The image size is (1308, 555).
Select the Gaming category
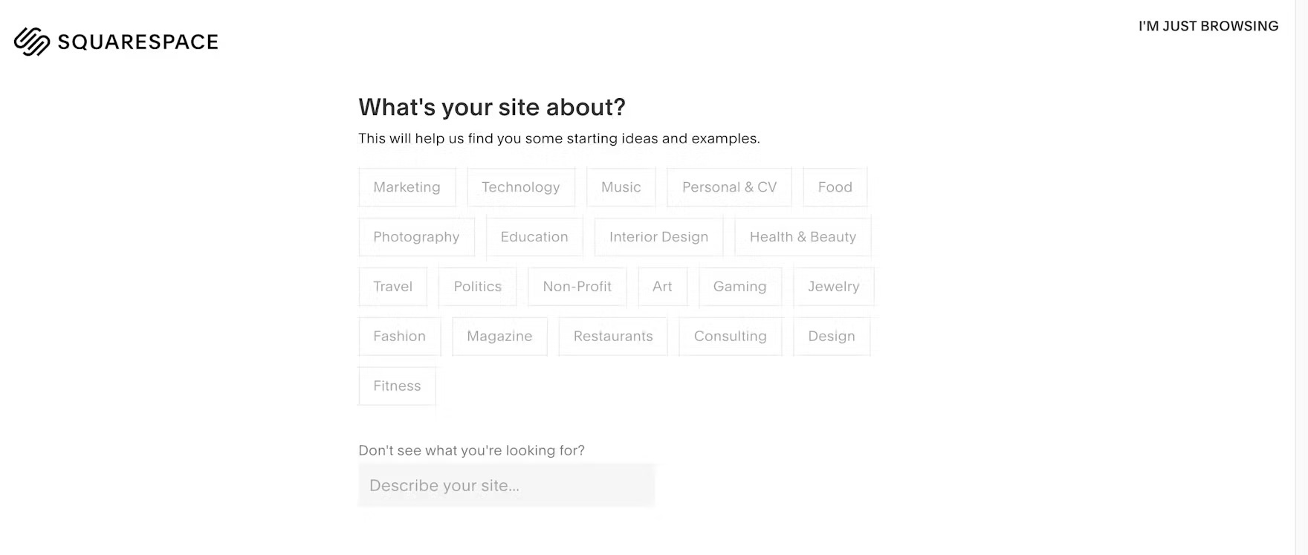tap(739, 287)
